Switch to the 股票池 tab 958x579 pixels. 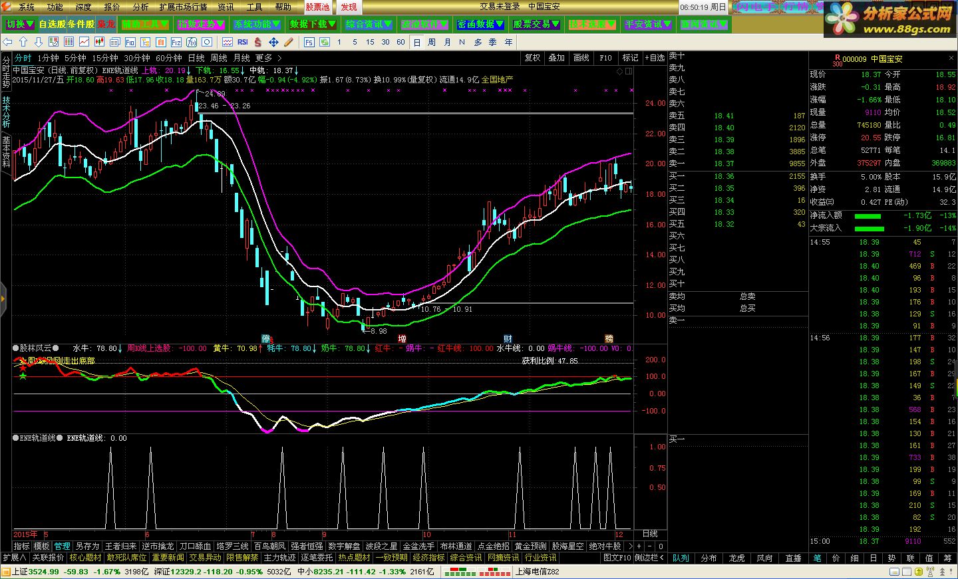318,7
